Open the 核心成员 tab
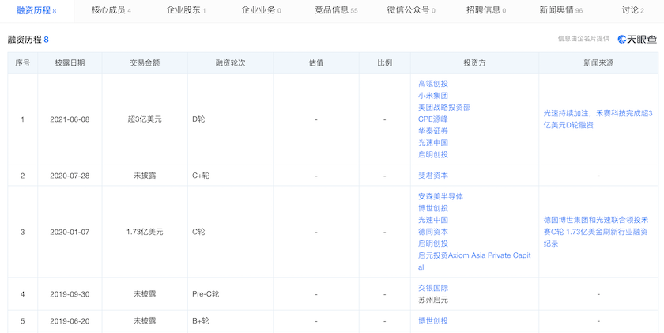 pos(111,10)
